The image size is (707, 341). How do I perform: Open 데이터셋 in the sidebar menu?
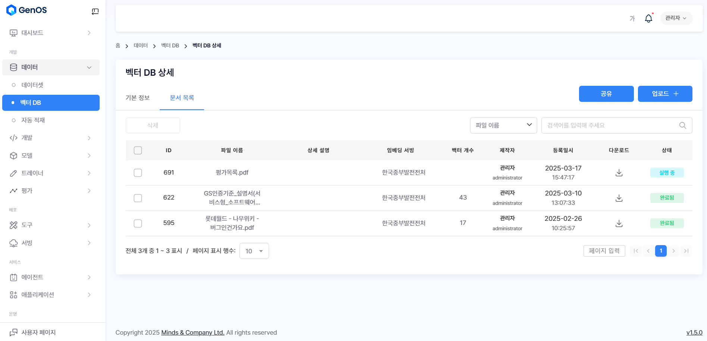[32, 85]
